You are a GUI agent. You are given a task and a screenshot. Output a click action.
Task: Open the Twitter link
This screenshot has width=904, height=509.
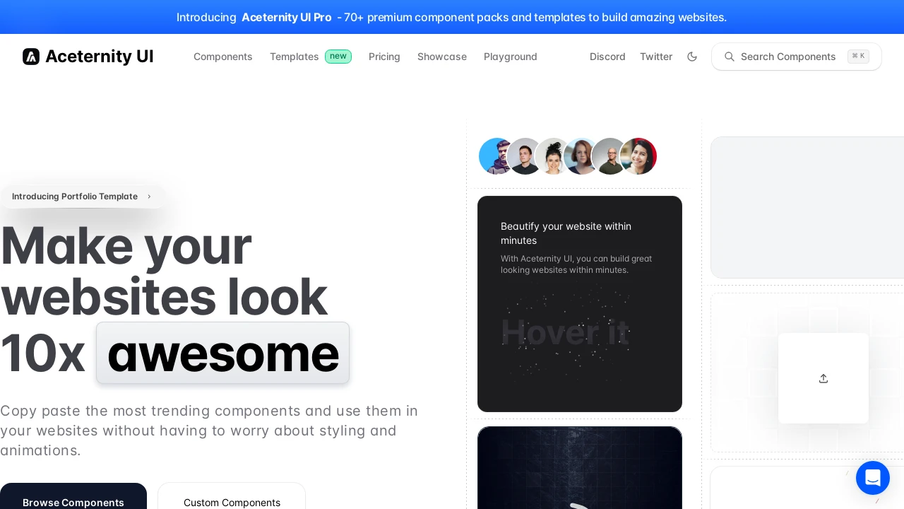point(656,57)
